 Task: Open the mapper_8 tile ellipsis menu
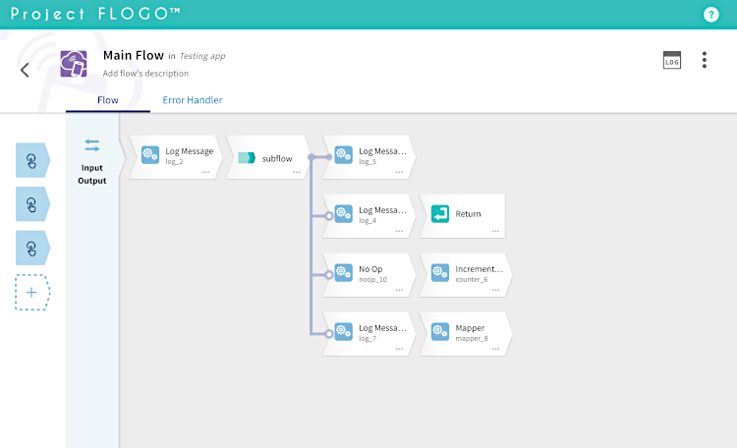[496, 349]
